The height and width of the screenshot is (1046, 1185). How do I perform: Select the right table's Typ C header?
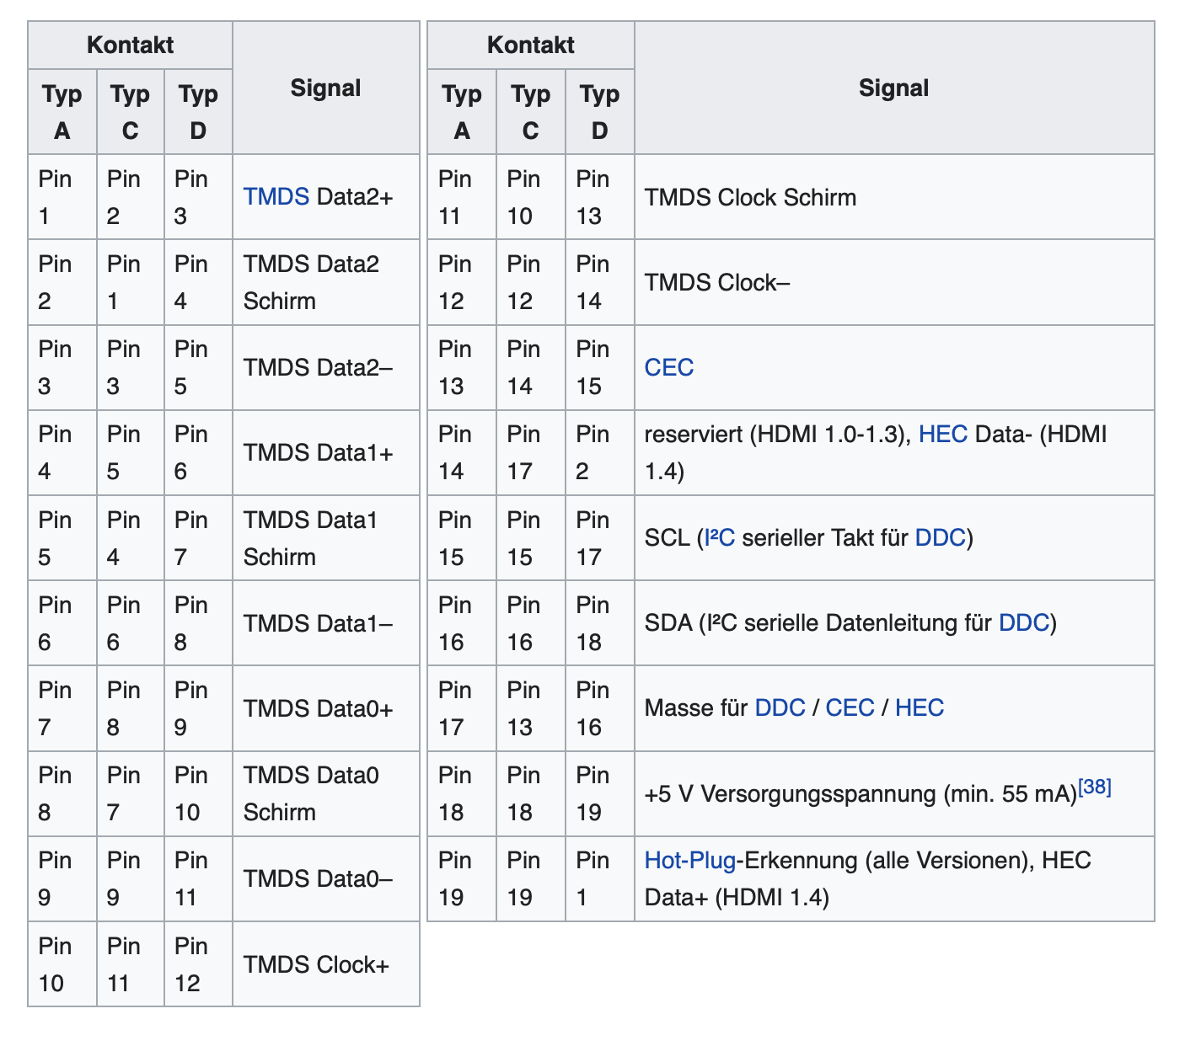[x=531, y=112]
